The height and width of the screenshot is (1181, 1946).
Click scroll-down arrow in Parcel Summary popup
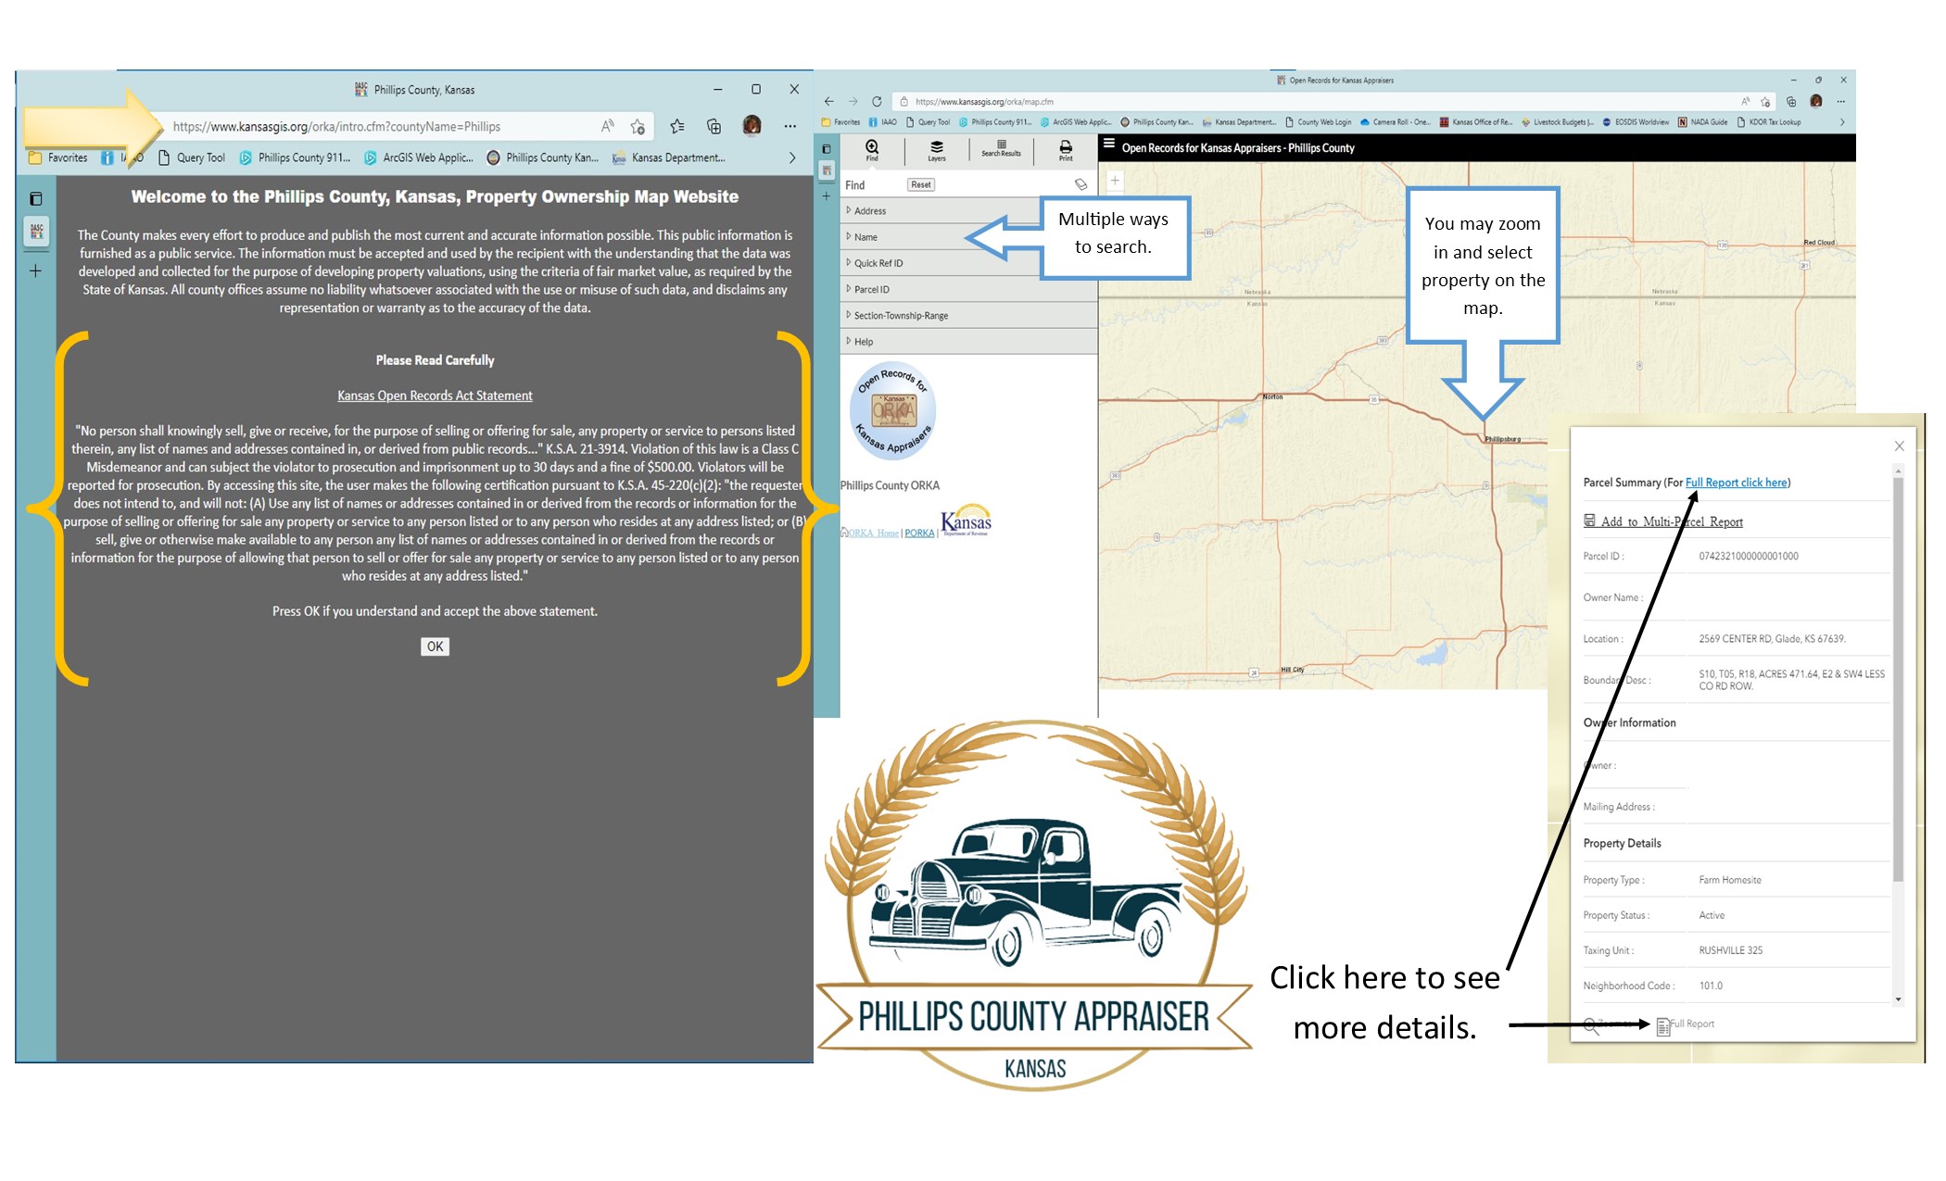coord(1898,999)
